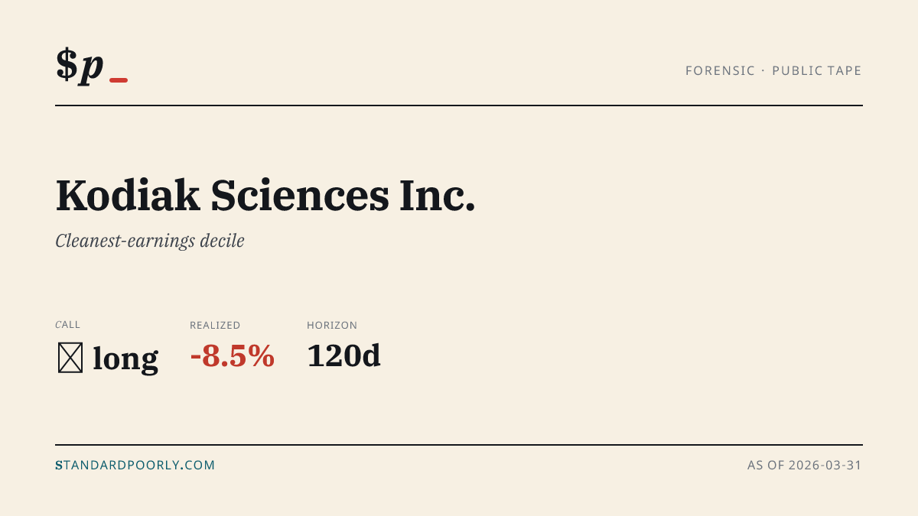
Task: Click the PUBLIC TAPE header label
Action: pyautogui.click(x=817, y=71)
